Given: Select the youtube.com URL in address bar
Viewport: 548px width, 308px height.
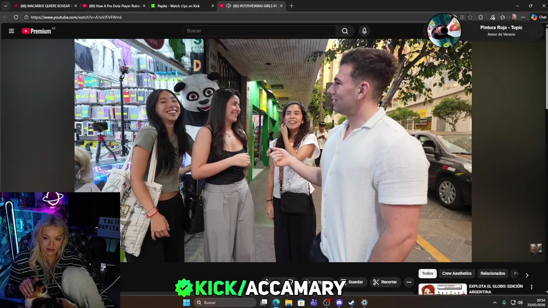Looking at the screenshot, I should click(76, 17).
